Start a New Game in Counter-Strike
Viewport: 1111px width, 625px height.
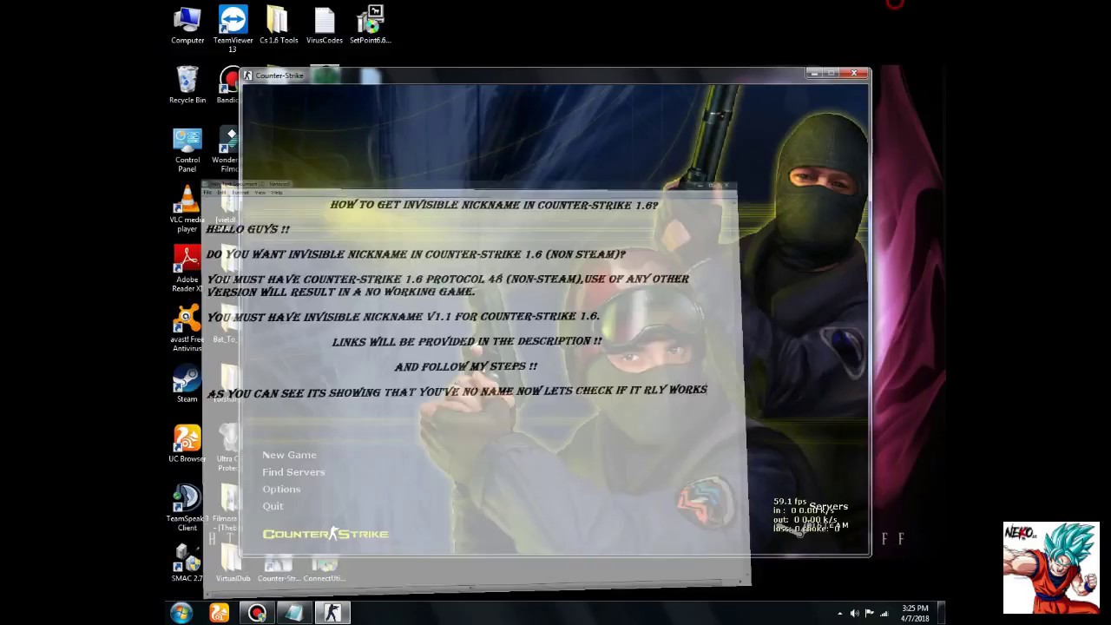289,455
